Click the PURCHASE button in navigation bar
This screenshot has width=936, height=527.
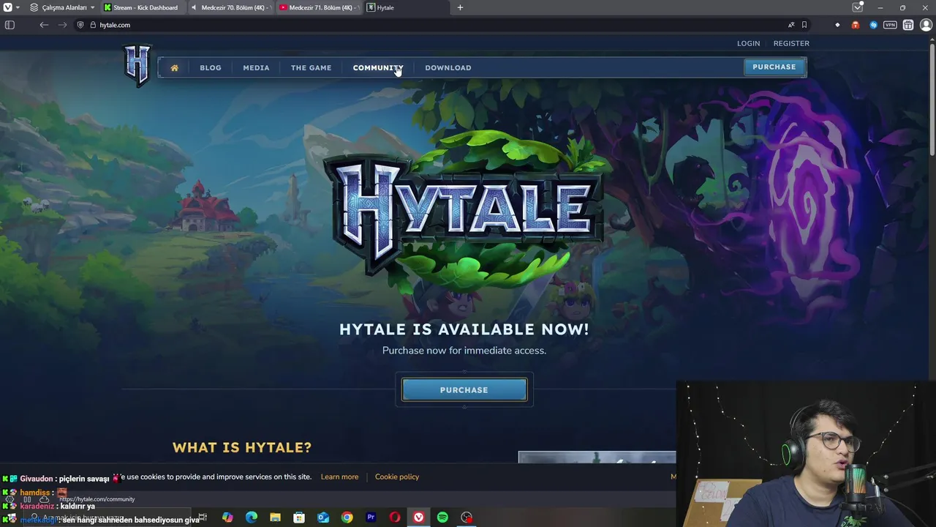[x=774, y=67]
